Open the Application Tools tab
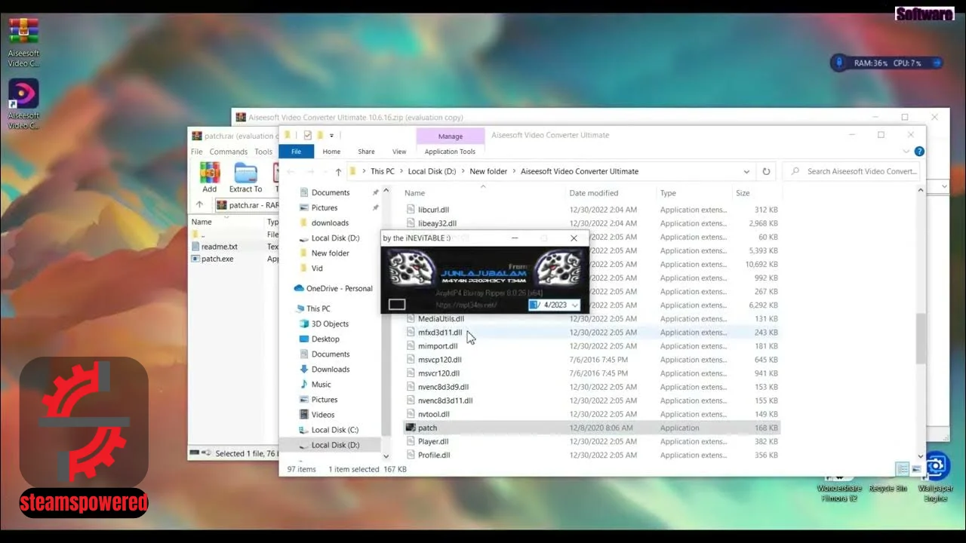Screen dimensions: 966x543 [450, 152]
